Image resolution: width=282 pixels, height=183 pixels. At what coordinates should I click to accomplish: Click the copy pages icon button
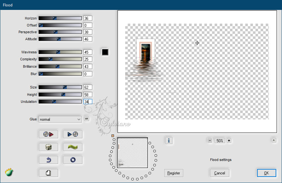(48, 173)
